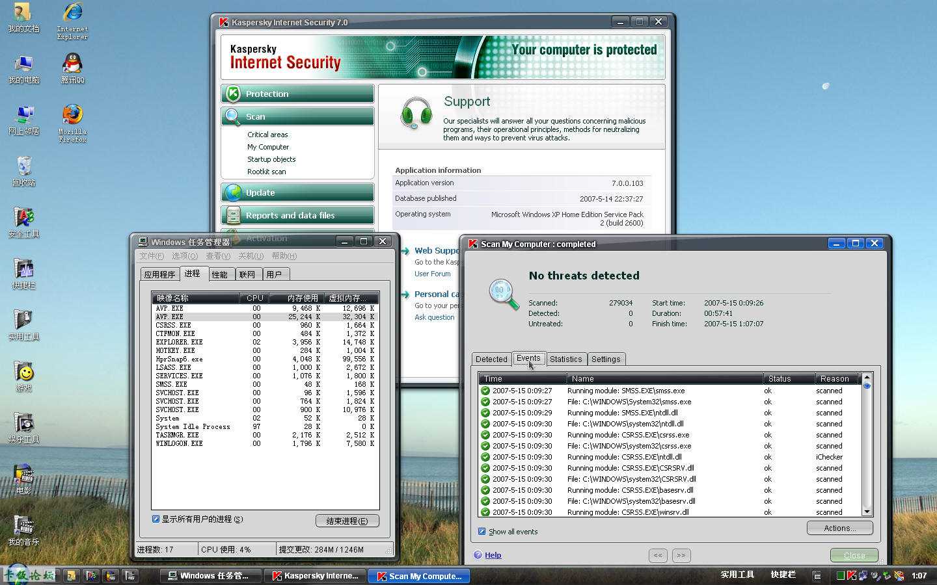Click the Kaspersky tray icon in system tray
This screenshot has height=585, width=937.
851,575
